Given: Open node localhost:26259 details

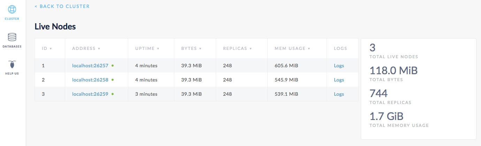Looking at the screenshot, I should pos(90,94).
